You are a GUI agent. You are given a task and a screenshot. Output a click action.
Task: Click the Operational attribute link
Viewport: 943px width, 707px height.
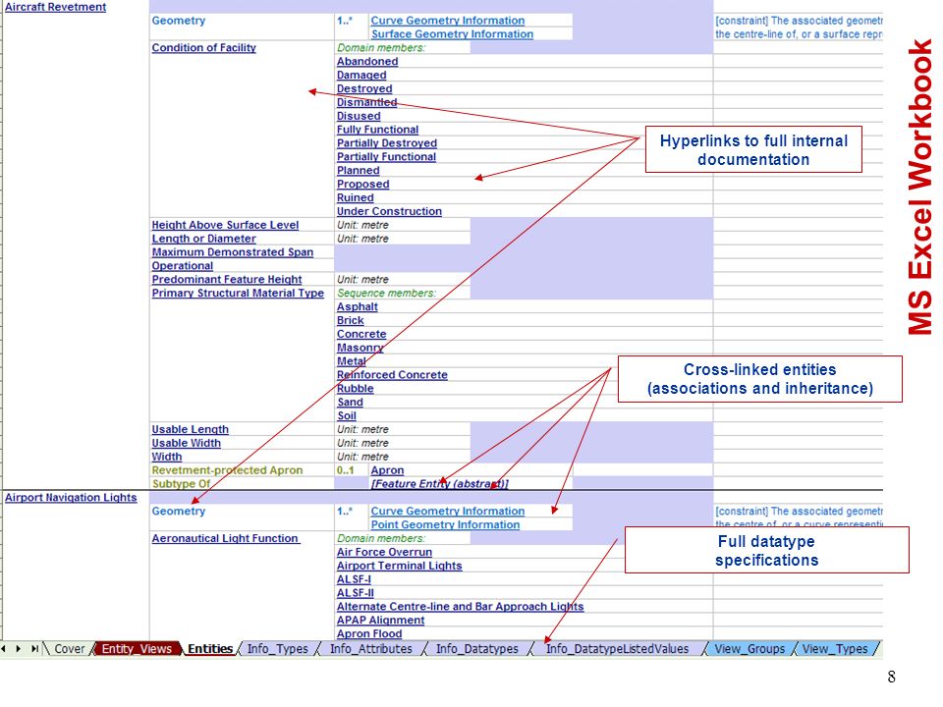click(183, 266)
